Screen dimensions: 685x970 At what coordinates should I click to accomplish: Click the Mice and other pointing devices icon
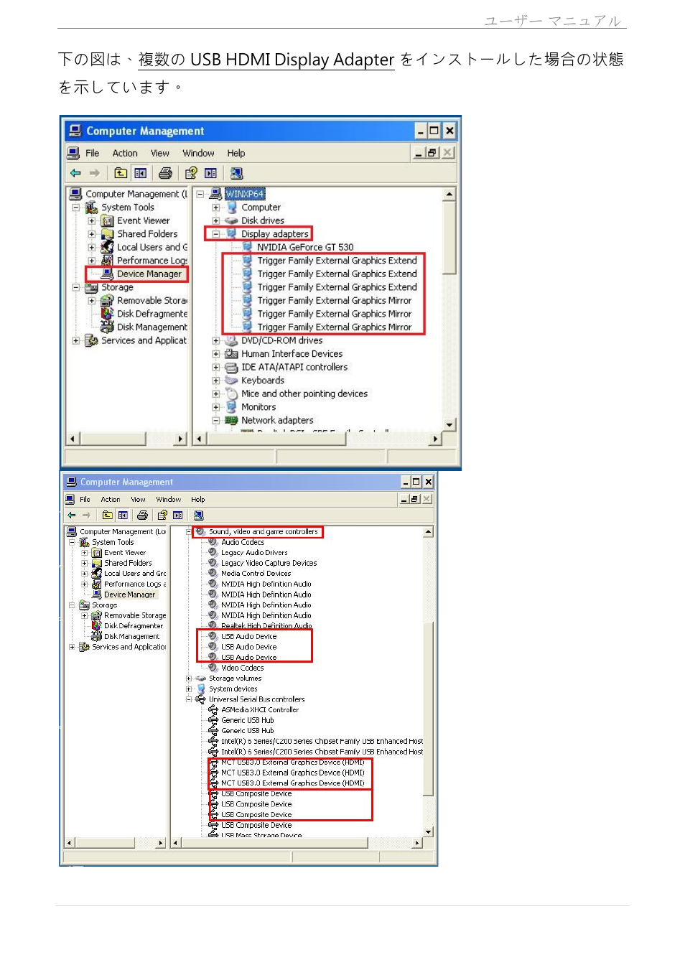231,393
